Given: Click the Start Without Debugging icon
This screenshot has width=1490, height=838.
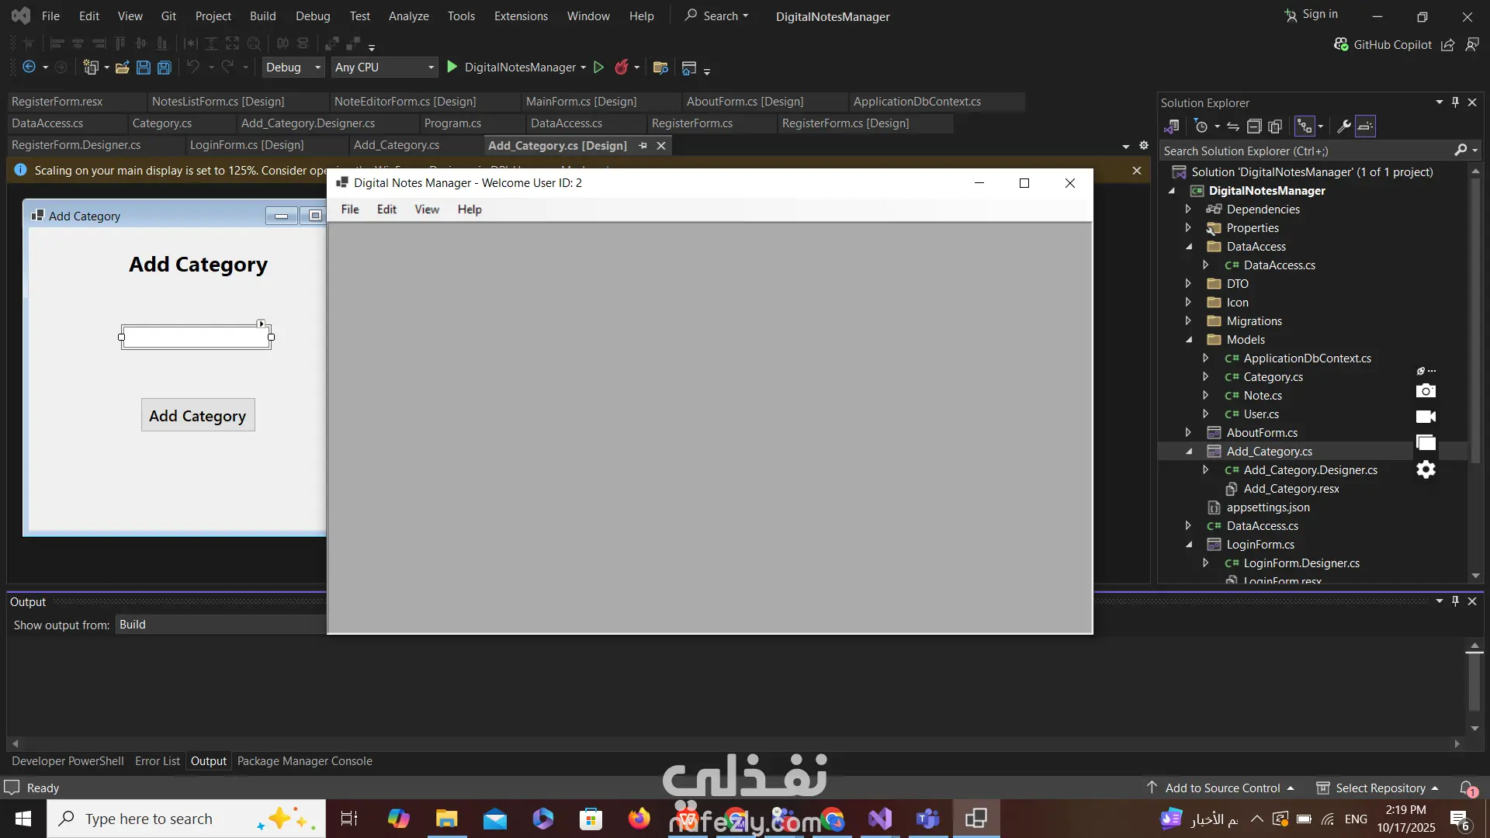Looking at the screenshot, I should [x=598, y=68].
